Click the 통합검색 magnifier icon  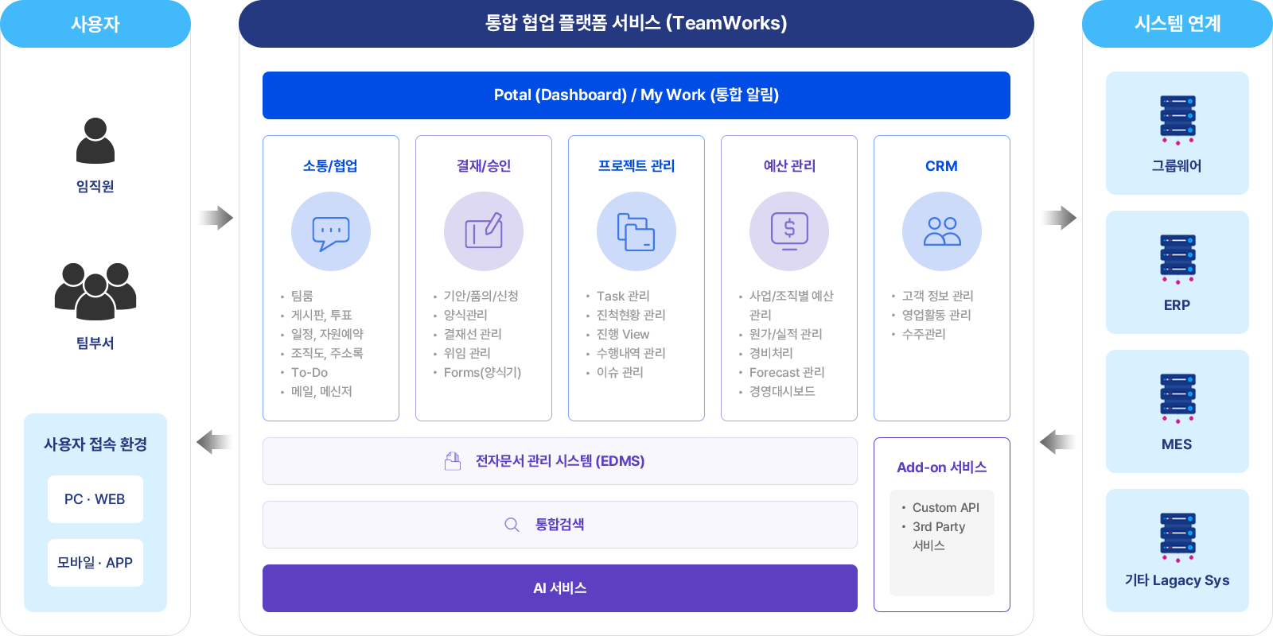tap(512, 525)
